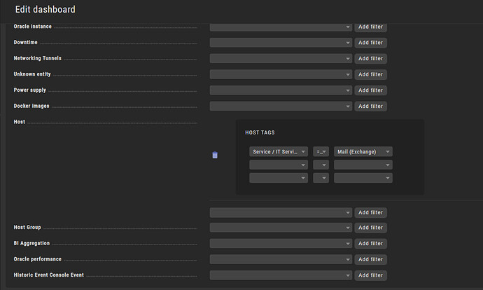Expand the empty second-row tag group dropdown
The width and height of the screenshot is (483, 290).
(279, 165)
